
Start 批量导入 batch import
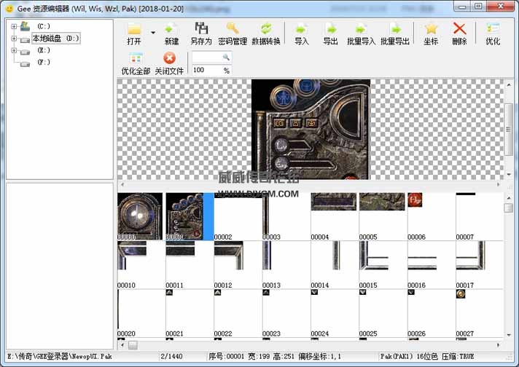(361, 33)
